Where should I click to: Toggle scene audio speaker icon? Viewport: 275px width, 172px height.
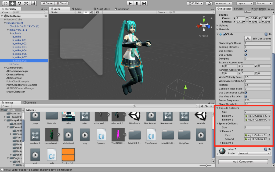92,12
